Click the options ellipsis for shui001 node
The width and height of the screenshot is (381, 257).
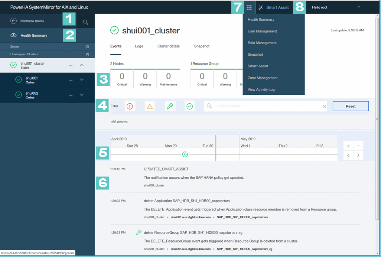(x=71, y=80)
